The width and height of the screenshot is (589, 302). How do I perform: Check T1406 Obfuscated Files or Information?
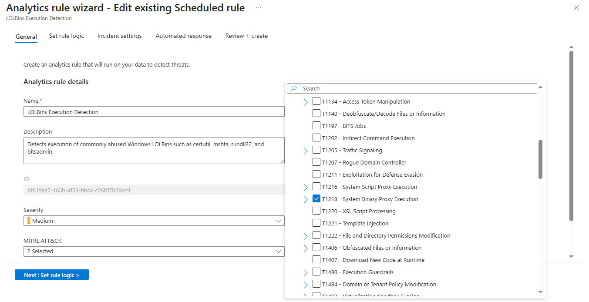(316, 248)
